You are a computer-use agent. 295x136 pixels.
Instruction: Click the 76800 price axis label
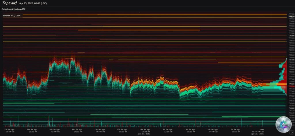(x=292, y=108)
